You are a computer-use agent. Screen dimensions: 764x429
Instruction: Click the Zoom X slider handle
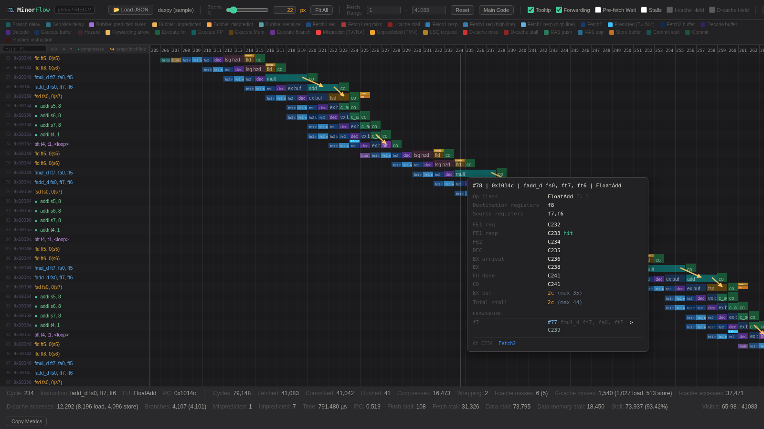click(x=233, y=10)
